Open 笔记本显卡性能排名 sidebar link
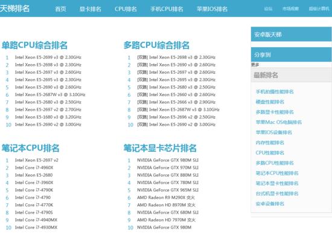Image resolution: width=332 pixels, height=242 pixels. click(x=277, y=183)
